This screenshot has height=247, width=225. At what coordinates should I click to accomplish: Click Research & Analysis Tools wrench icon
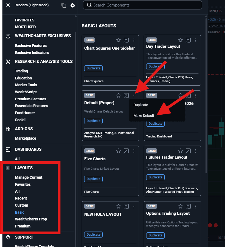point(8,62)
